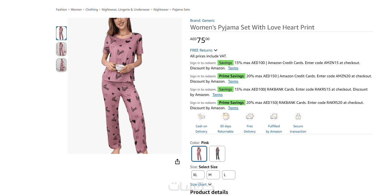Viewport: 383px width, 195px height.
Task: Select the first product thumbnail image
Action: (x=61, y=33)
